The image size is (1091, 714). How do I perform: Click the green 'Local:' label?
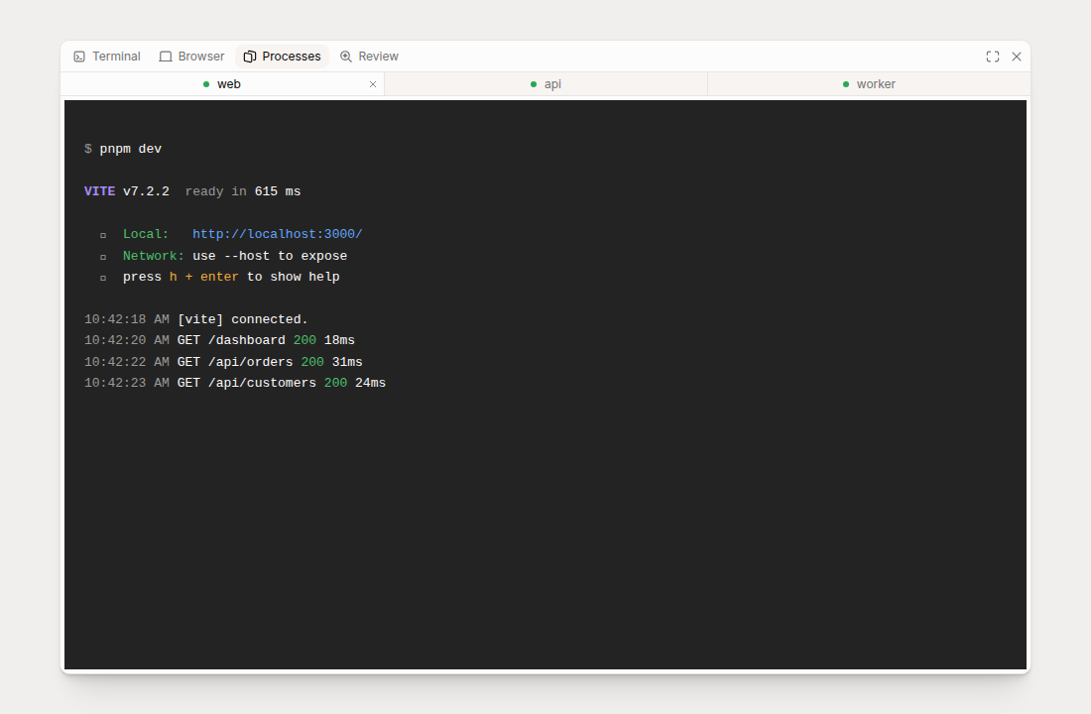tap(146, 234)
